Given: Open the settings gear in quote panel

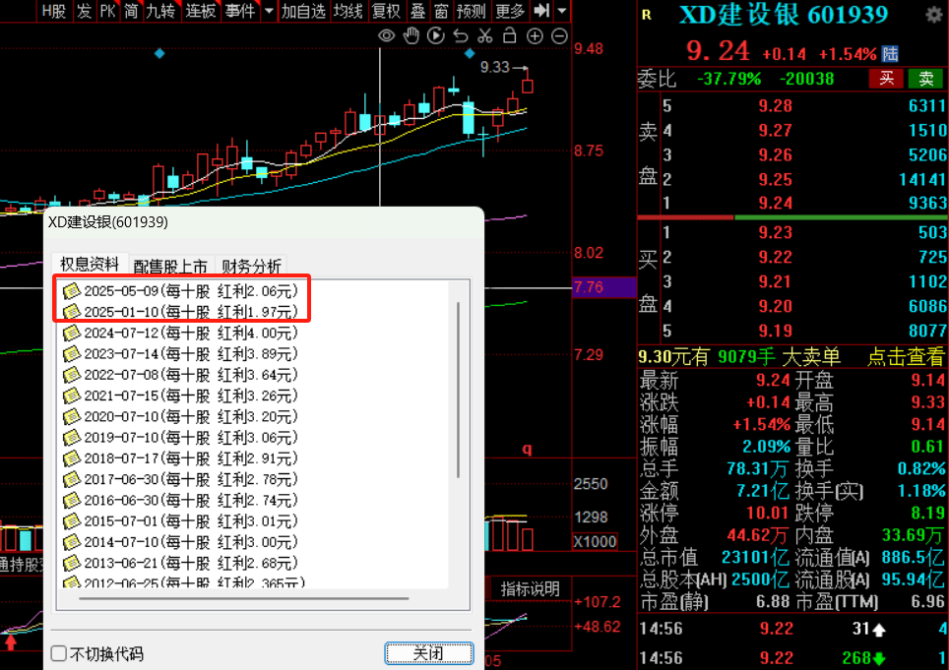Looking at the screenshot, I should [934, 15].
